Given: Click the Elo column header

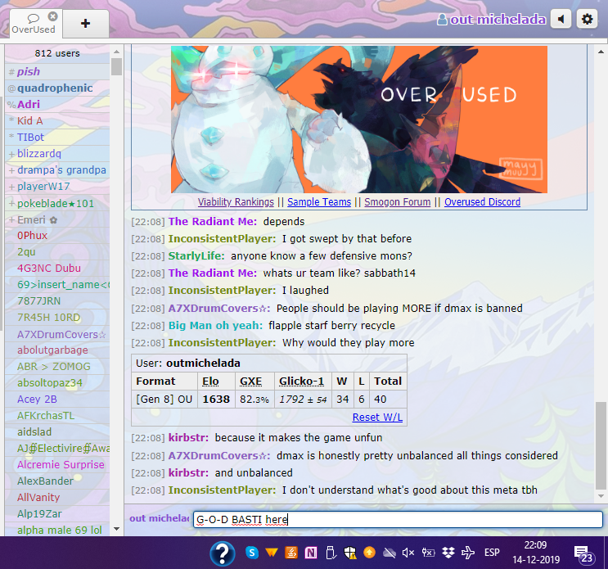Looking at the screenshot, I should pos(210,382).
